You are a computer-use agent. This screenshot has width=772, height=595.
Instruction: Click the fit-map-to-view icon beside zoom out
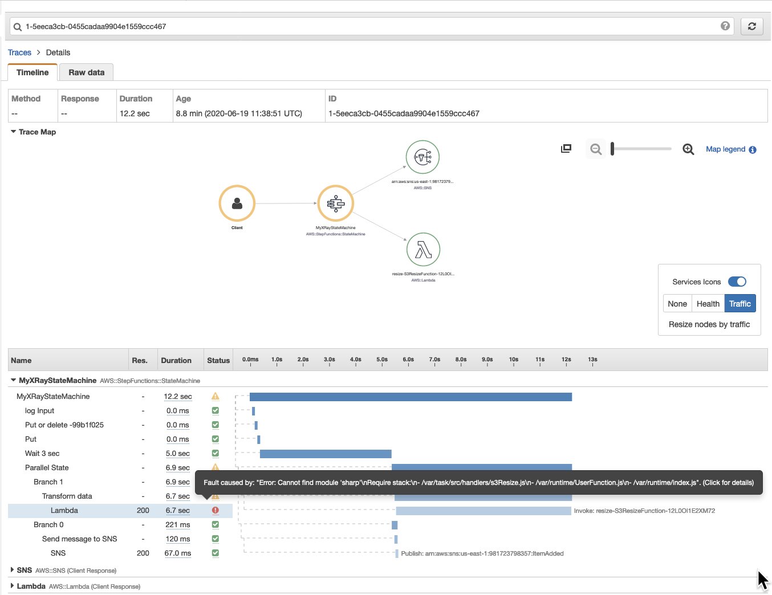(566, 149)
